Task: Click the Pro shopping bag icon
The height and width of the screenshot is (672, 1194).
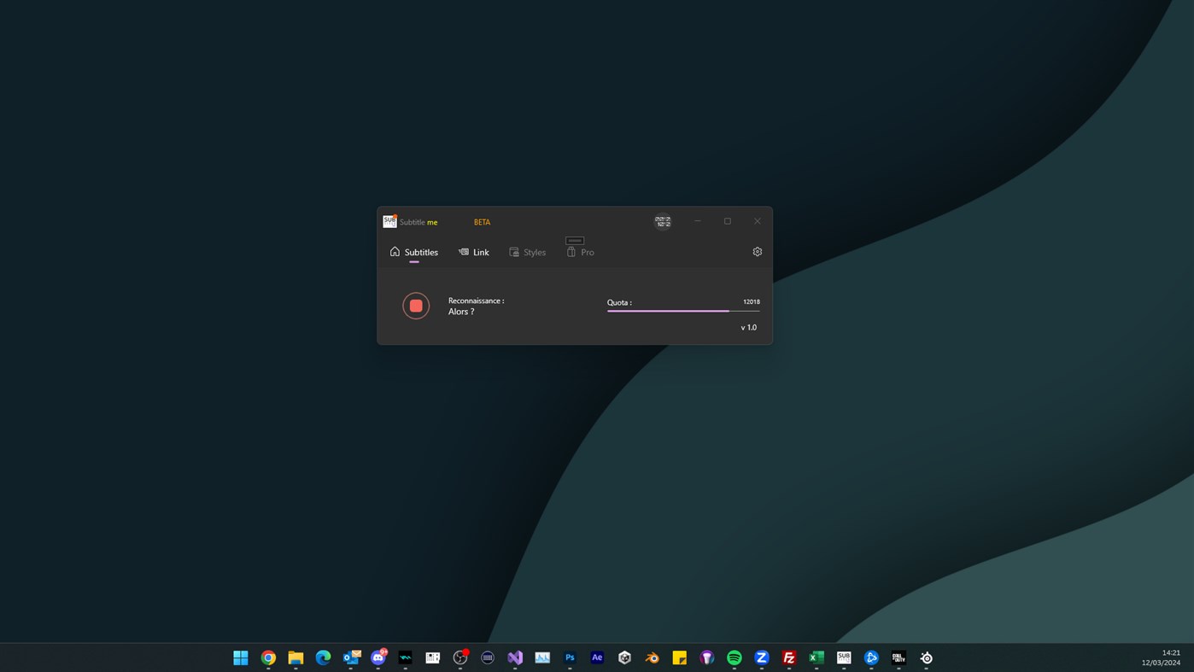Action: (570, 252)
